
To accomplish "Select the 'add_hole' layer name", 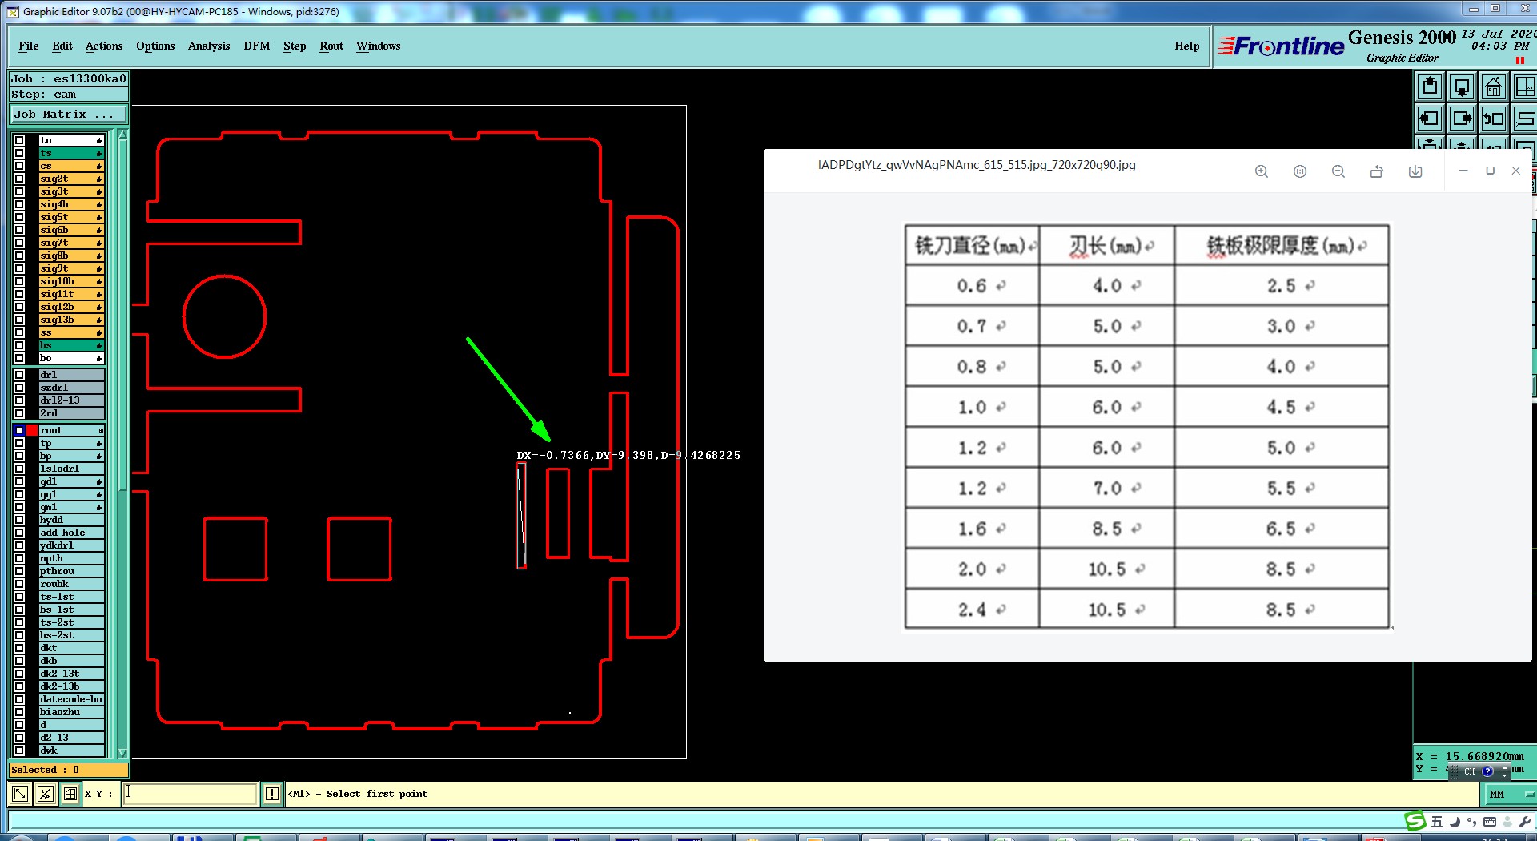I will click(x=72, y=533).
